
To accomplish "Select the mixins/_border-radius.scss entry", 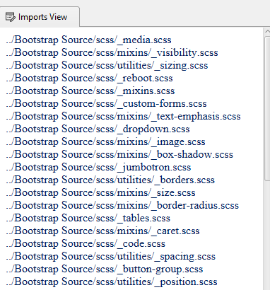I will [122, 205].
